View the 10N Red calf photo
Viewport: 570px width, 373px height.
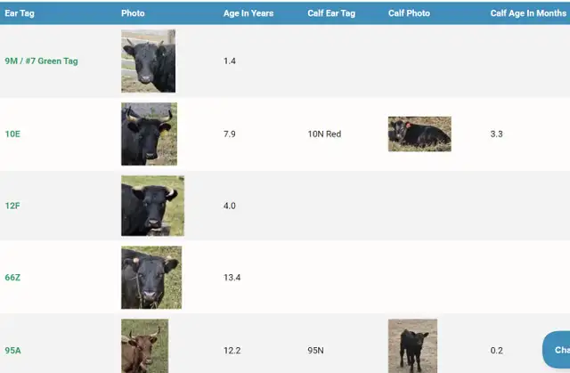pyautogui.click(x=419, y=134)
